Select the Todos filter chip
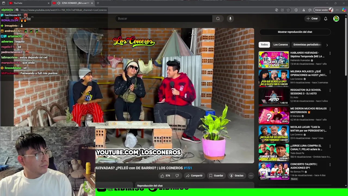This screenshot has height=196, width=348. (264, 45)
